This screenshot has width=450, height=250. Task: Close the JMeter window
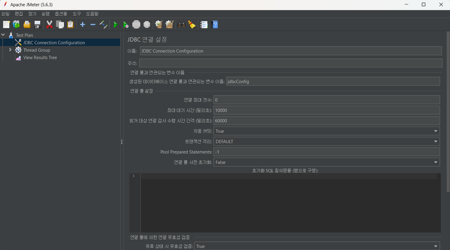(441, 4)
